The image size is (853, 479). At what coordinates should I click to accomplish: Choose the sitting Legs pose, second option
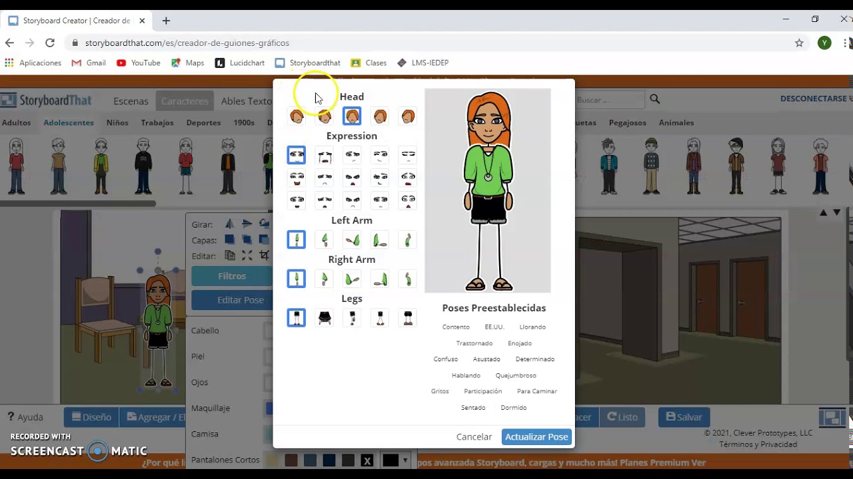coord(325,318)
